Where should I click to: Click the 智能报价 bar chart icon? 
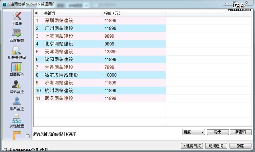(x=17, y=68)
